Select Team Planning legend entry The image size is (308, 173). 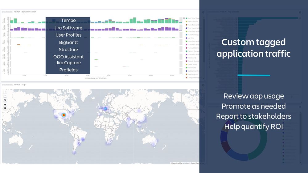tap(192, 35)
